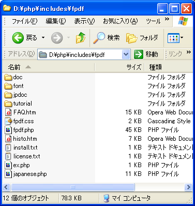The width and height of the screenshot is (195, 206).
Task: Click horizontal scrollbar left arrow
Action: [7, 187]
